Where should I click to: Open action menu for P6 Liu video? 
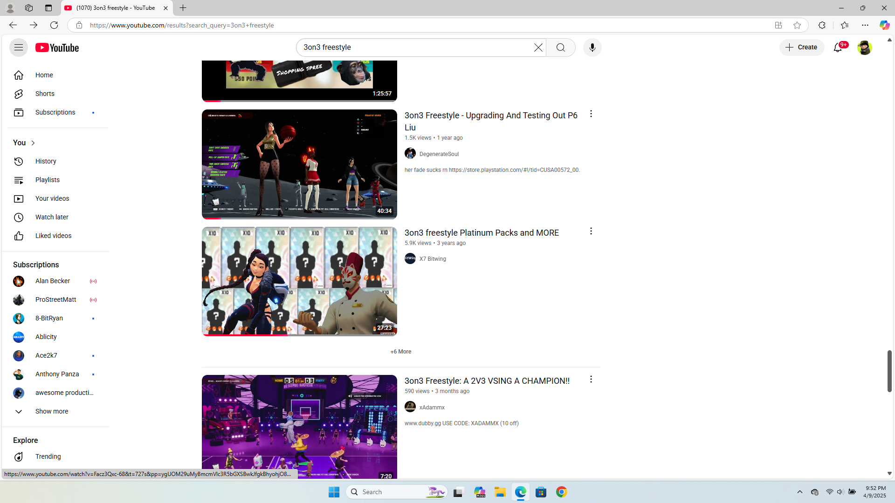(x=591, y=114)
